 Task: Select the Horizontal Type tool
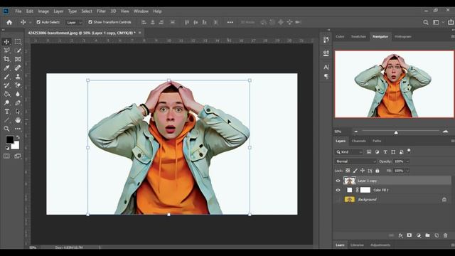click(x=6, y=112)
